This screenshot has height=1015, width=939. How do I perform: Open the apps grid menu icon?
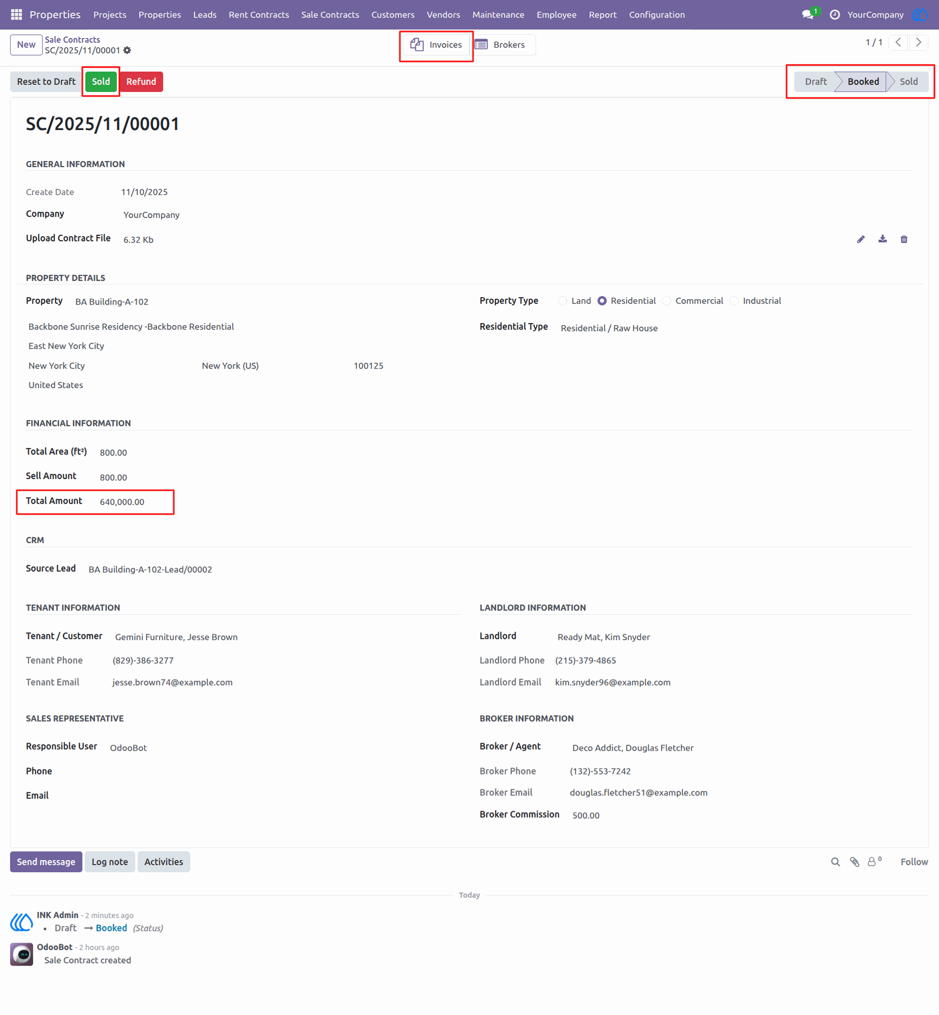tap(16, 14)
